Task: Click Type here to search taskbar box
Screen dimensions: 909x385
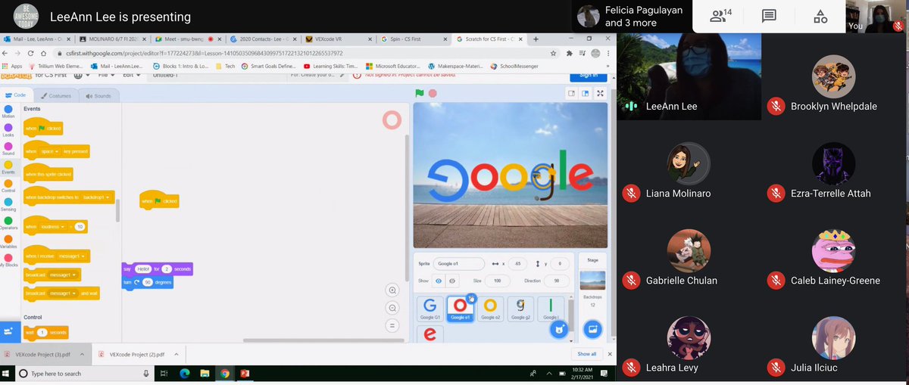Action: (x=83, y=374)
